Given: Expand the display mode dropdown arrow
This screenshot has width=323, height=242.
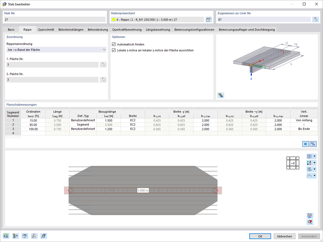Looking at the screenshot, I should [314, 169].
